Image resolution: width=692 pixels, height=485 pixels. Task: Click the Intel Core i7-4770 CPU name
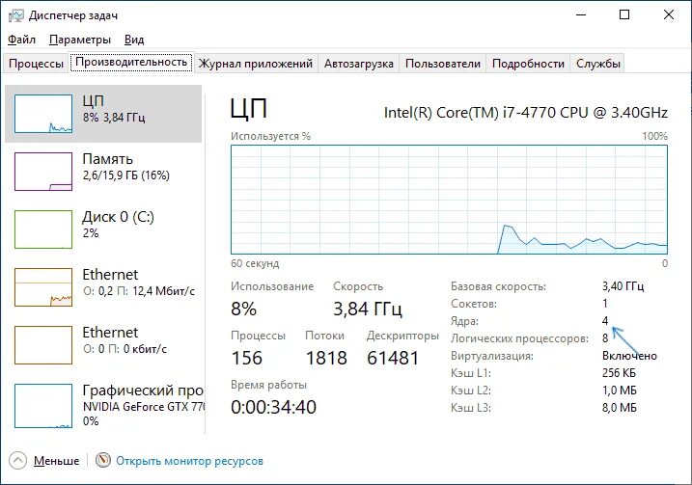(x=526, y=113)
